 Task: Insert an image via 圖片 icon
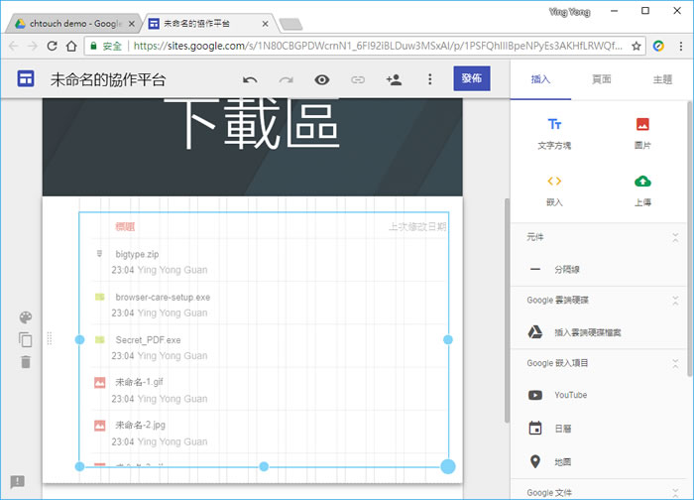point(642,132)
